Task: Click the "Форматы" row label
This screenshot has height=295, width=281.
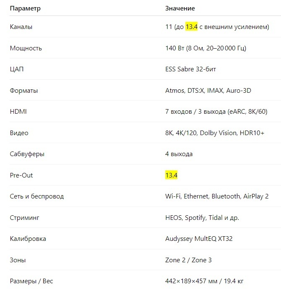Action: pyautogui.click(x=24, y=91)
